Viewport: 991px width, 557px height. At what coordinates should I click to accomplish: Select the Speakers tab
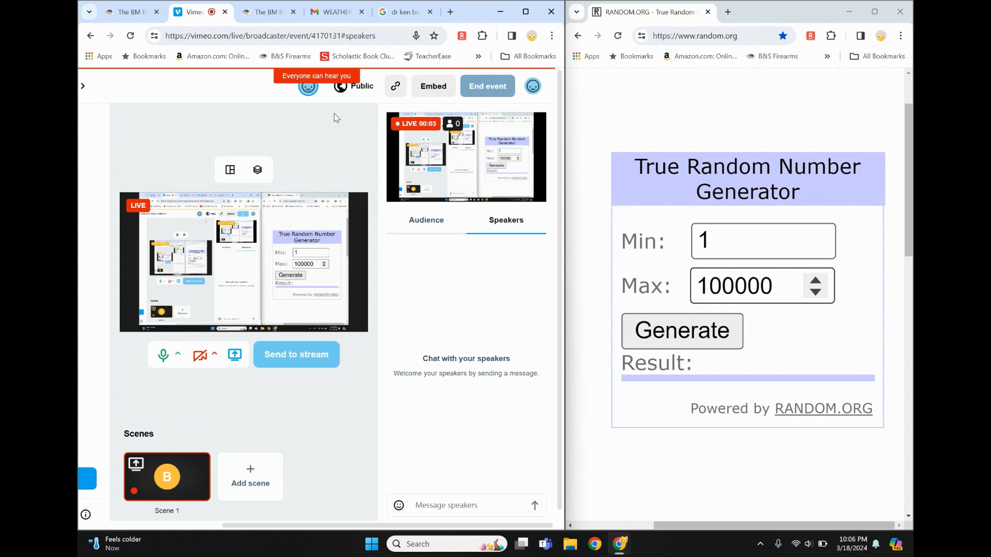[506, 220]
